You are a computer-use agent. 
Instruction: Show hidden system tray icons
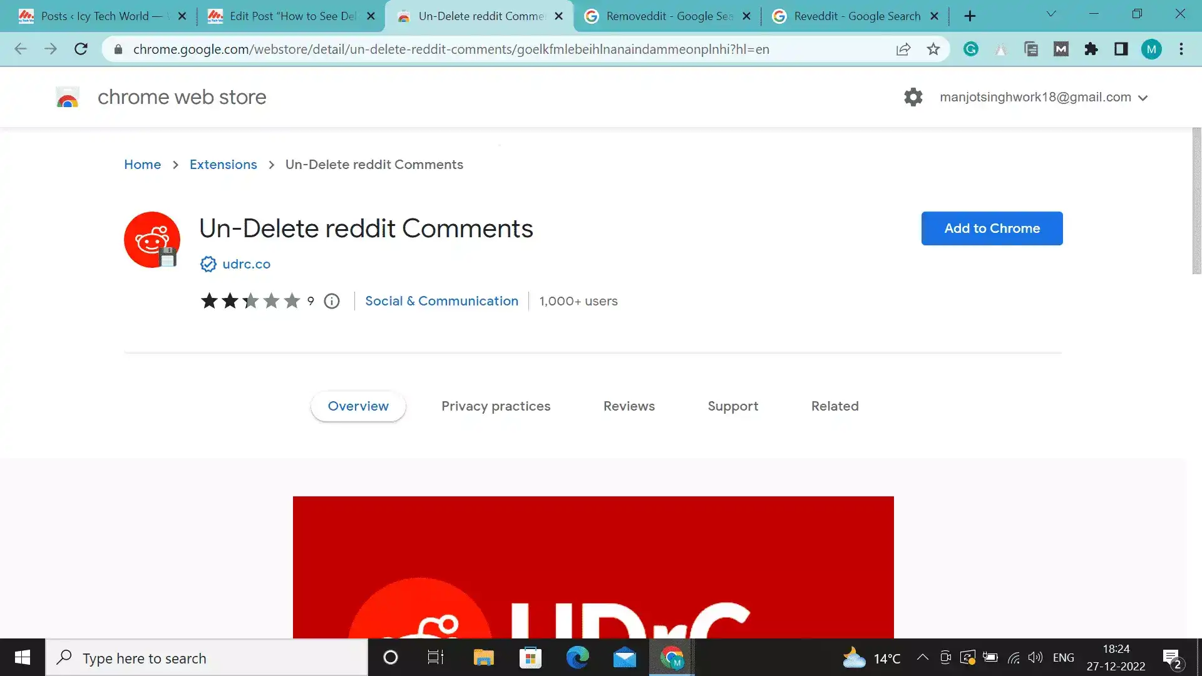coord(922,657)
